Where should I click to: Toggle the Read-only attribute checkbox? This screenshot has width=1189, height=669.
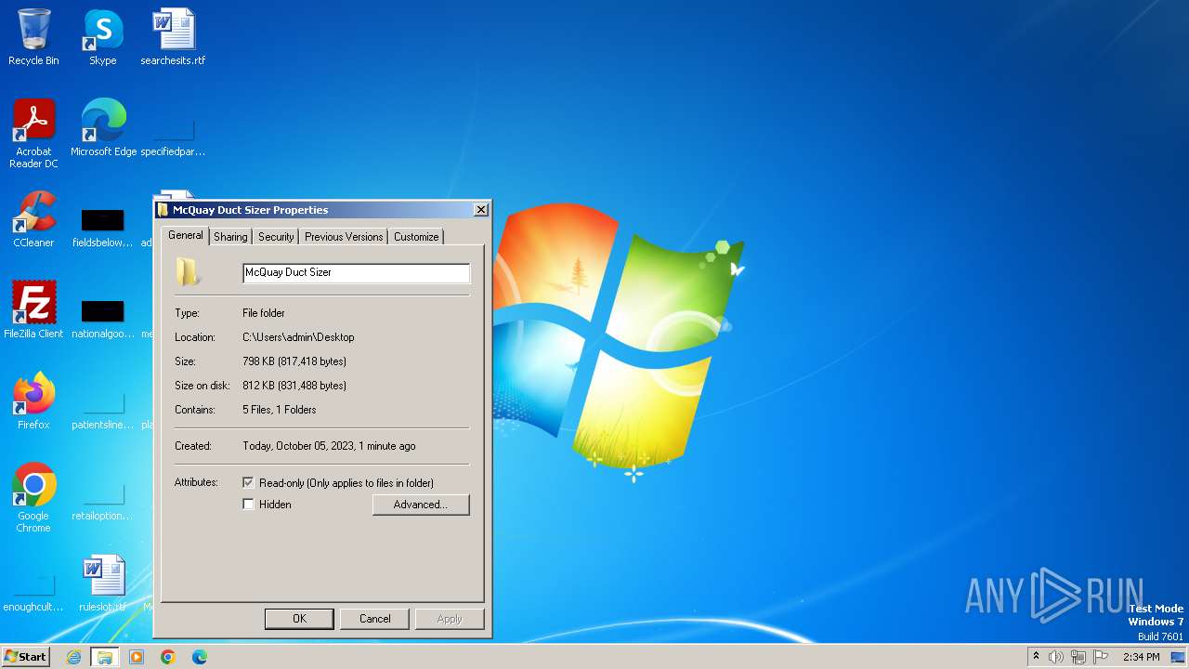coord(248,483)
